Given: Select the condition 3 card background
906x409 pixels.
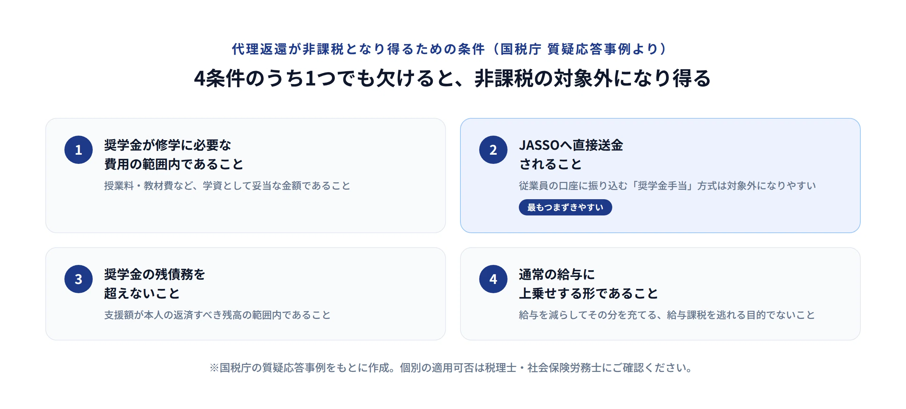Looking at the screenshot, I should pyautogui.click(x=246, y=294).
